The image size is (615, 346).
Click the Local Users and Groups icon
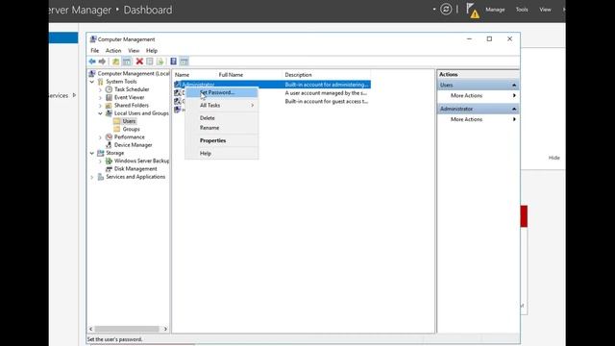coord(109,113)
